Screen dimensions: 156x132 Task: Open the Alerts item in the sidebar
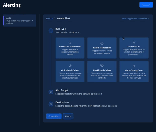coord(19,20)
